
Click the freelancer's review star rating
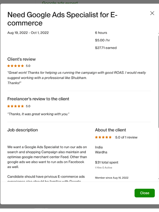click(x=16, y=106)
